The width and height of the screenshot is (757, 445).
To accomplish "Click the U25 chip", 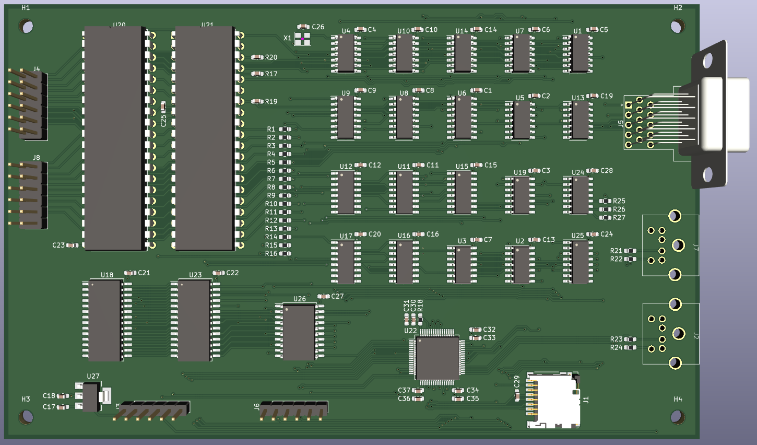I will (x=578, y=262).
